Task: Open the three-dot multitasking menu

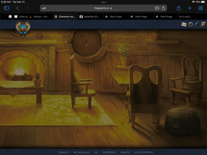Action: (103, 2)
